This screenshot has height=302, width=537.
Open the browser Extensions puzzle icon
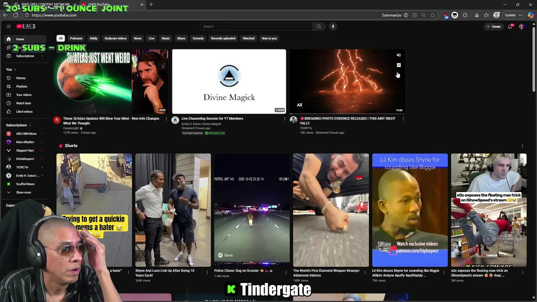pyautogui.click(x=465, y=15)
